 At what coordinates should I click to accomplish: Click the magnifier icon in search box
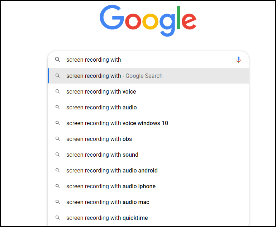coord(57,60)
